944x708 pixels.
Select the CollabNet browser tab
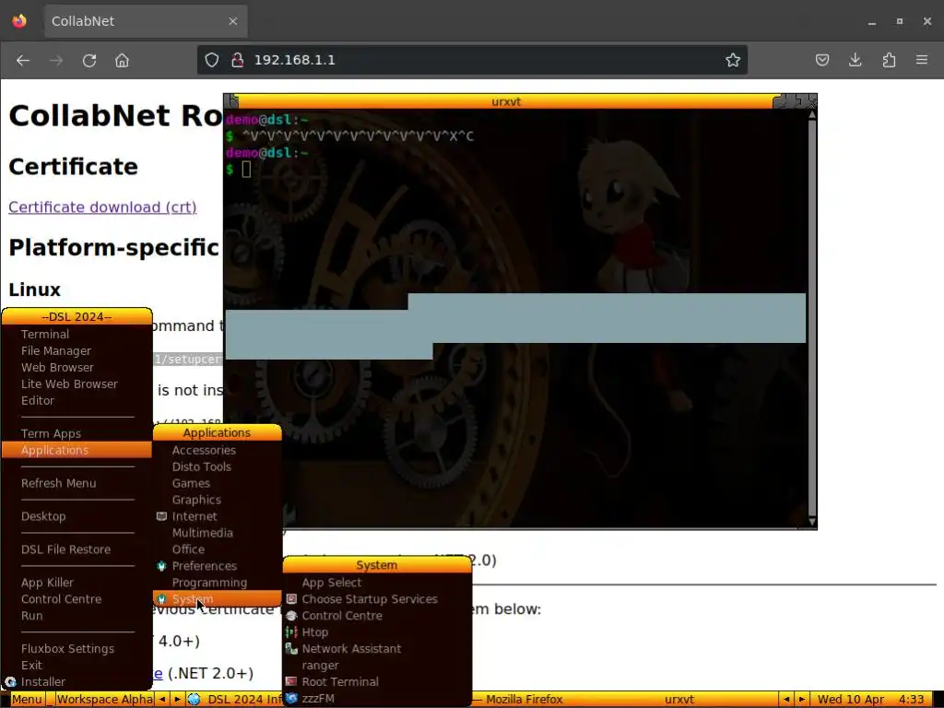click(146, 21)
